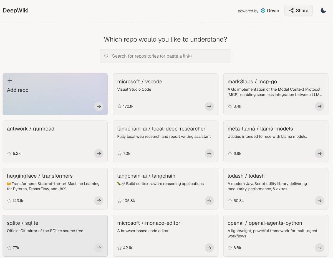Select the meta-llama / llama-models title
This screenshot has height=258, width=333.
(260, 129)
